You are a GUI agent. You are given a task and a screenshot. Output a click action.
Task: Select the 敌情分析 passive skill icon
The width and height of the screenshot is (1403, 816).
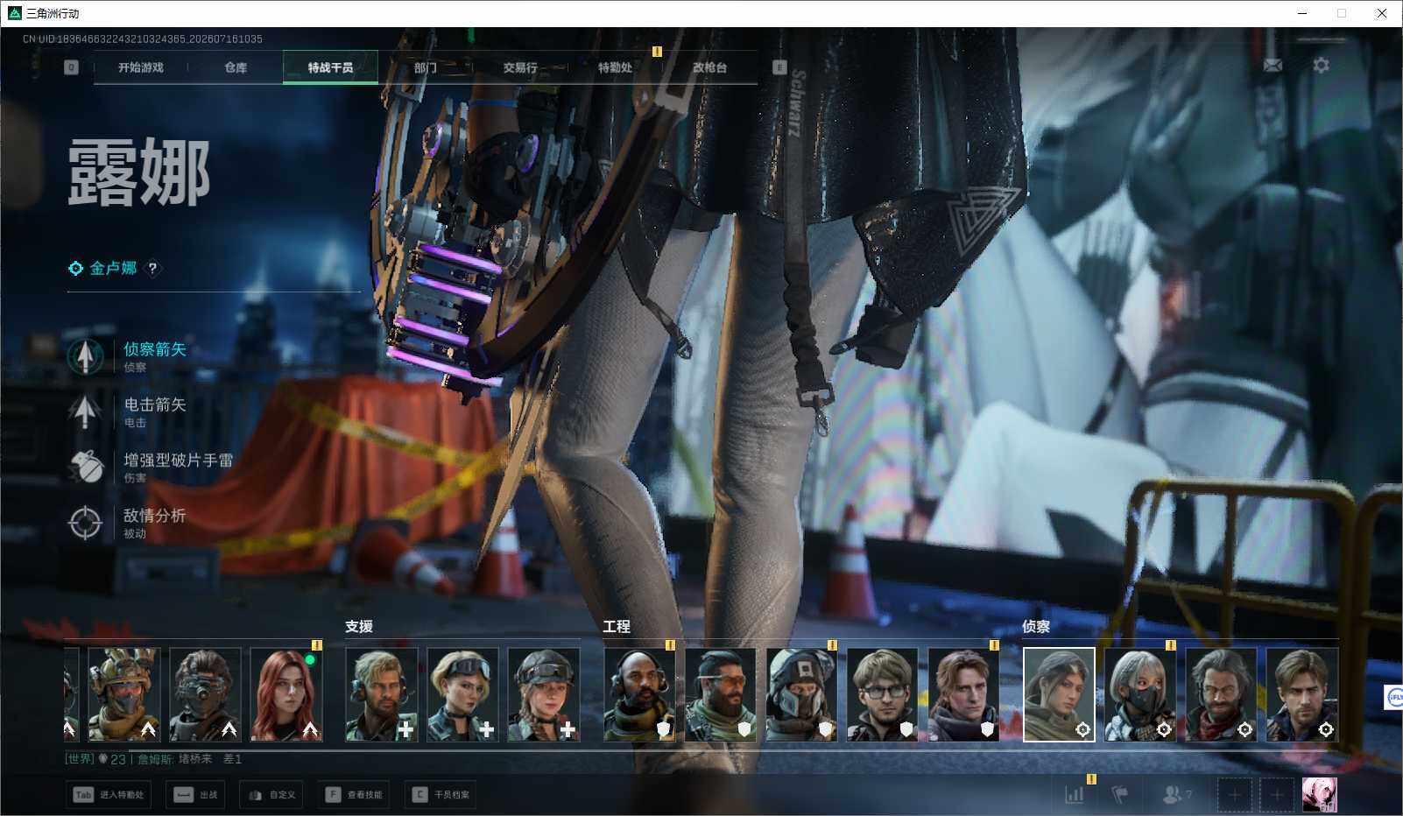pos(85,523)
